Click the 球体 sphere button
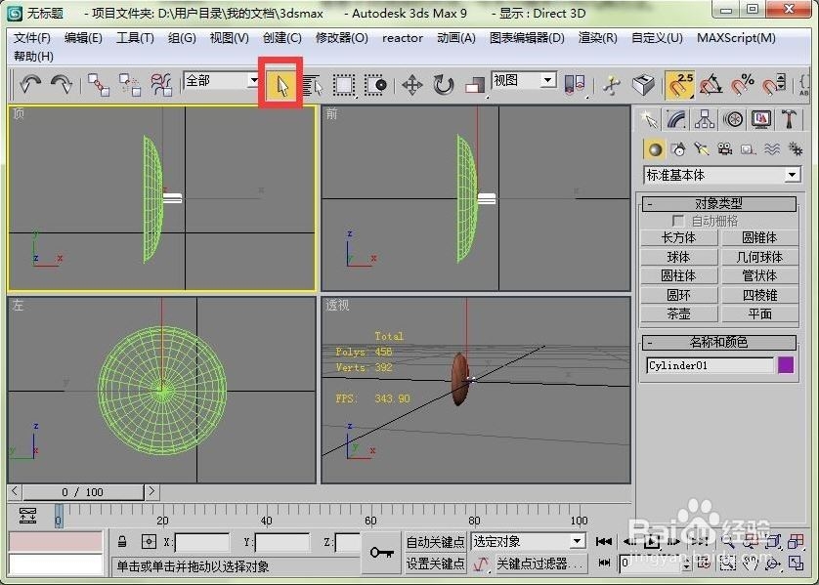Viewport: 819px width, 585px height. pyautogui.click(x=679, y=257)
